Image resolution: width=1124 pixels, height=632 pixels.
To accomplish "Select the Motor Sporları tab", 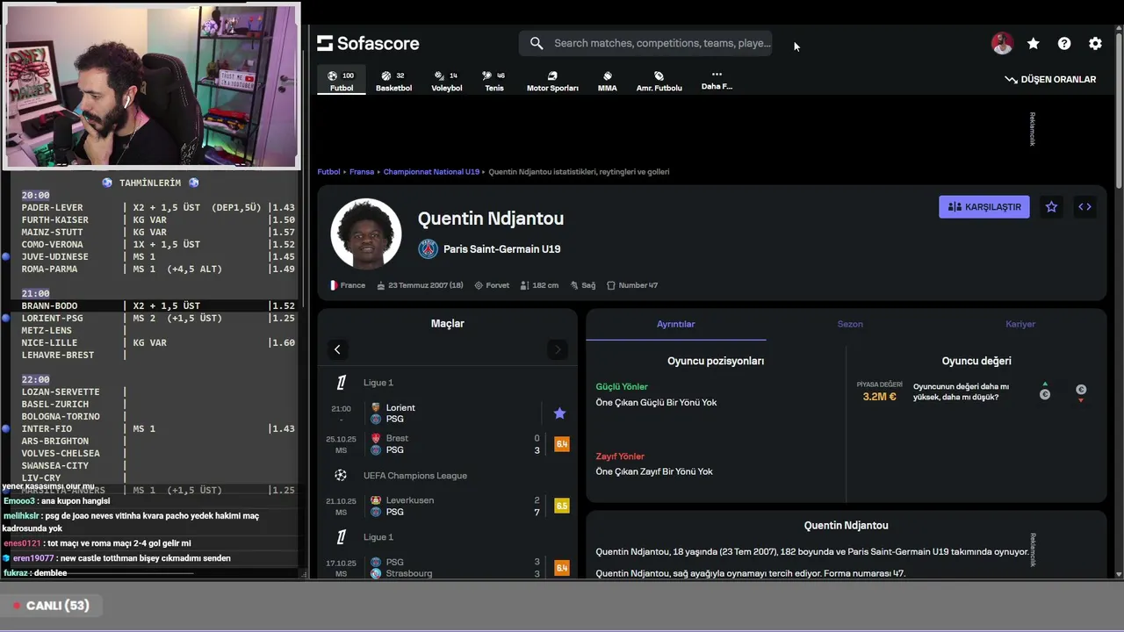I will [x=552, y=81].
